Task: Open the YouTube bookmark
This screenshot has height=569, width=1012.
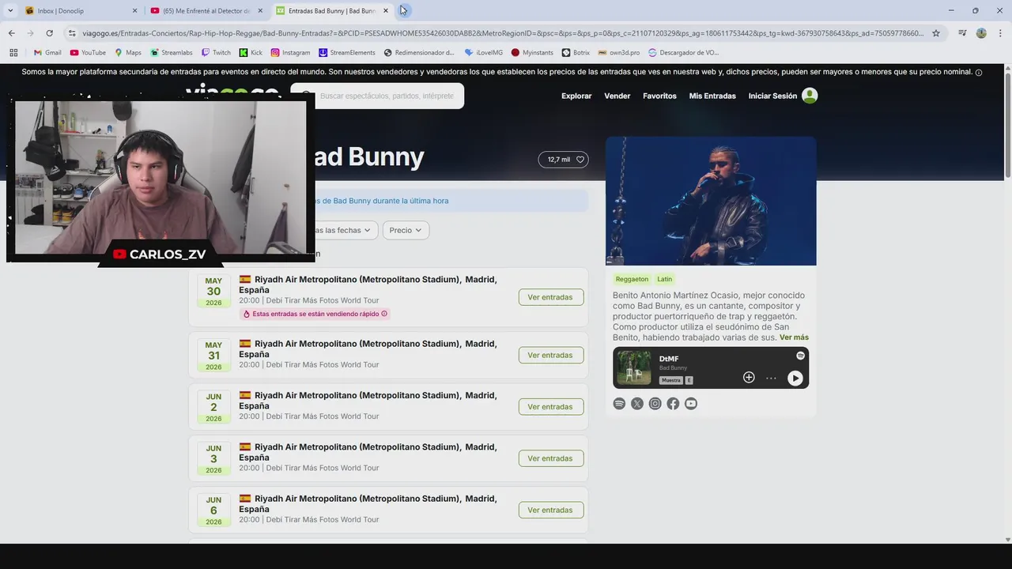Action: pyautogui.click(x=88, y=53)
